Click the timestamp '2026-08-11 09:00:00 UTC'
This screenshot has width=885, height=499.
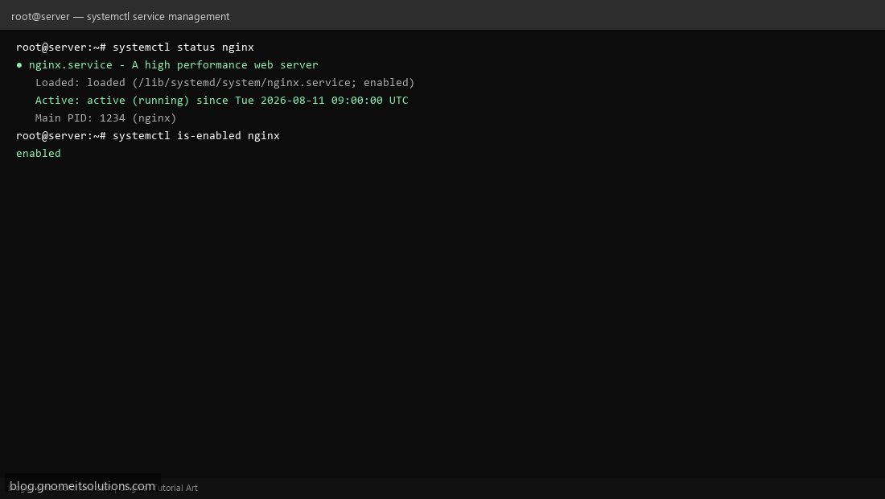pyautogui.click(x=334, y=100)
